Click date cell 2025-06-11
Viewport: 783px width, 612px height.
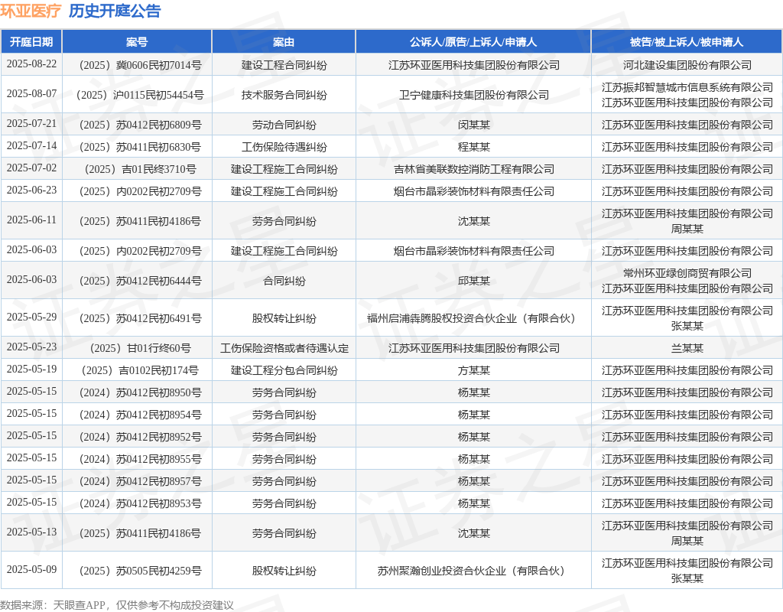[31, 220]
